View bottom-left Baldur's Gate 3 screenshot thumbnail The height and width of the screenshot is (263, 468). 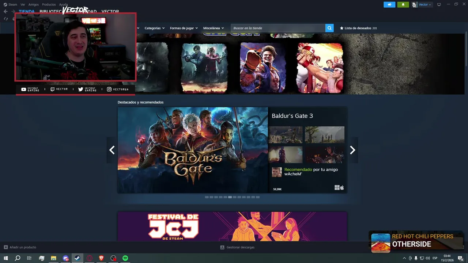(286, 155)
